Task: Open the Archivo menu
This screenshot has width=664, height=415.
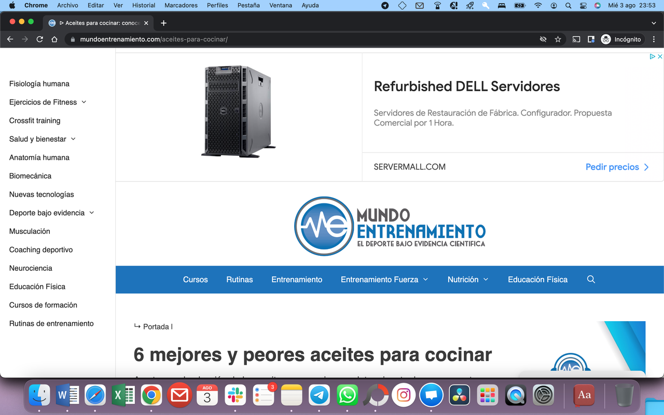Action: tap(67, 5)
